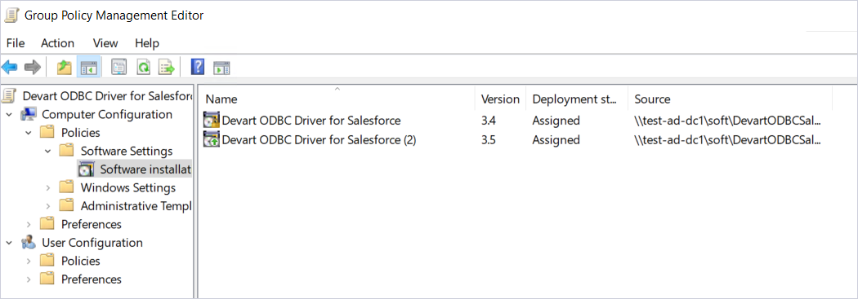Click Assigned state of version 3.4 package
This screenshot has width=858, height=299.
(x=556, y=121)
